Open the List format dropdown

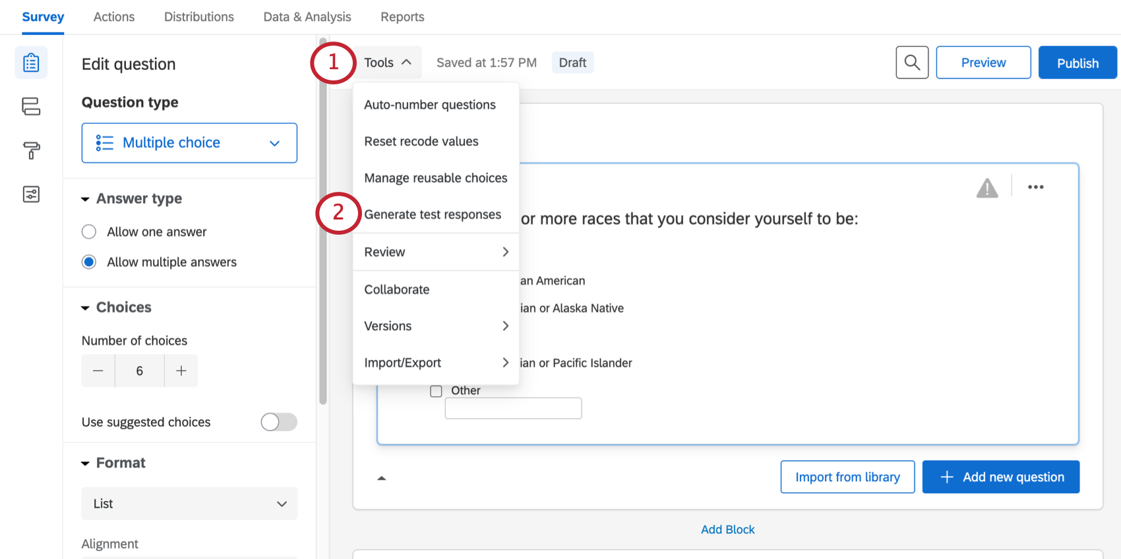(x=189, y=504)
